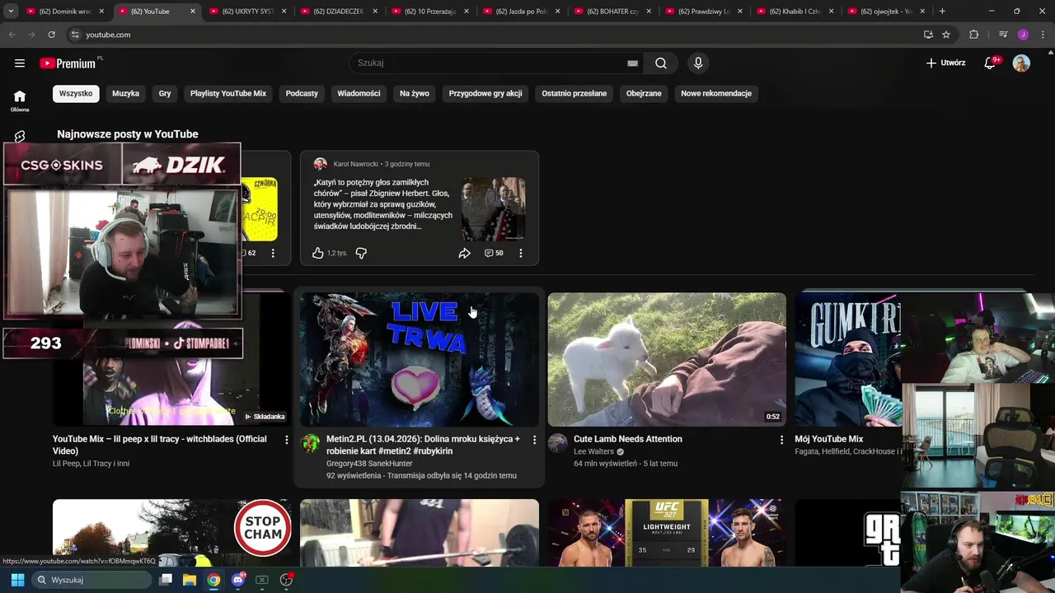Reload the page in Chrome
Viewport: 1055px width, 593px height.
click(x=51, y=35)
